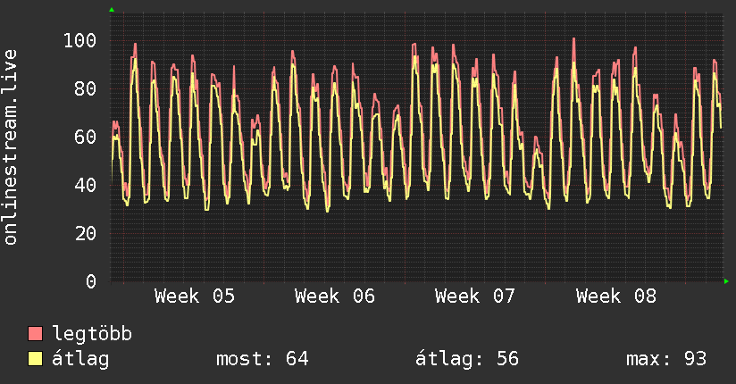
Task: Select the 'átlag' legend label beside yellow swatch
Action: pos(80,359)
